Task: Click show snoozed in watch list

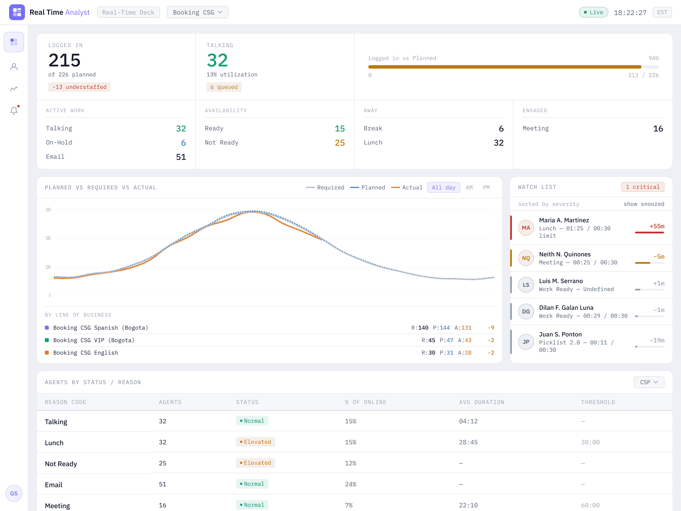Action: (x=644, y=204)
